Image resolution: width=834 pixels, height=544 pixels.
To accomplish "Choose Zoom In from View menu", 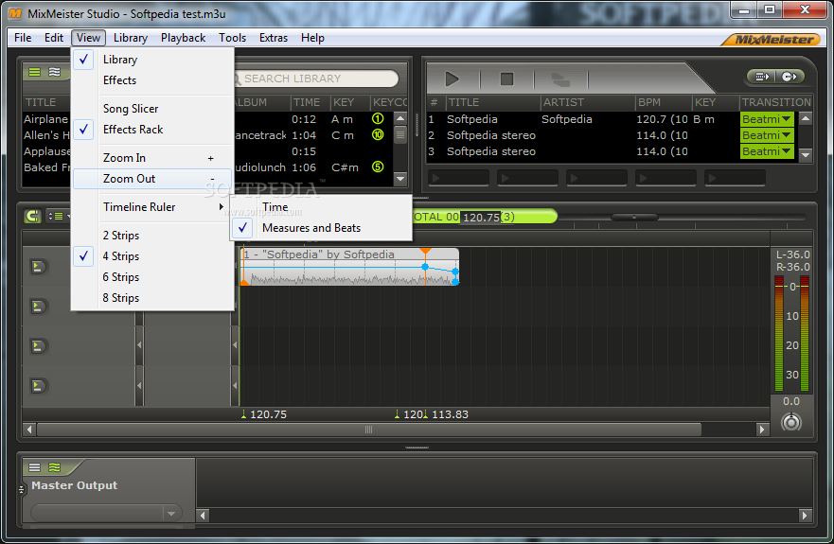I will [x=152, y=158].
